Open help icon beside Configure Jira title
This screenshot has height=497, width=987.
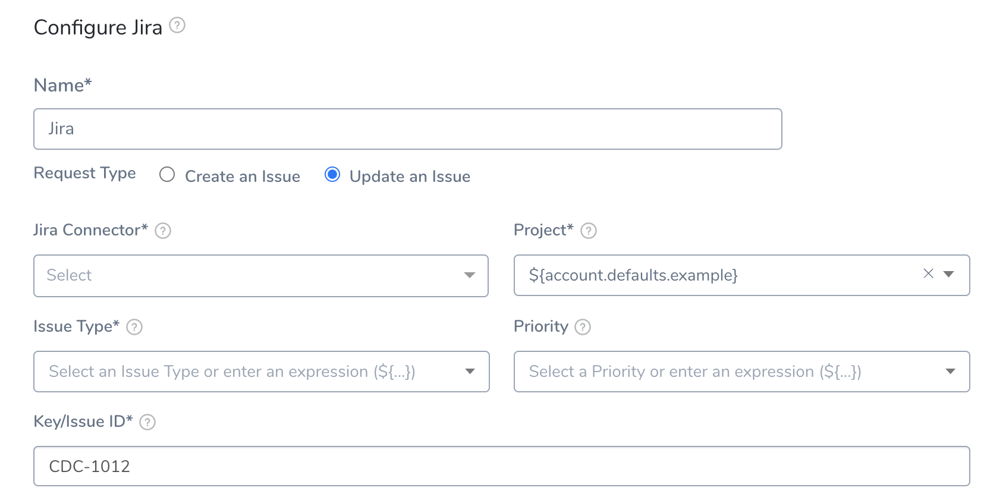pos(177,26)
